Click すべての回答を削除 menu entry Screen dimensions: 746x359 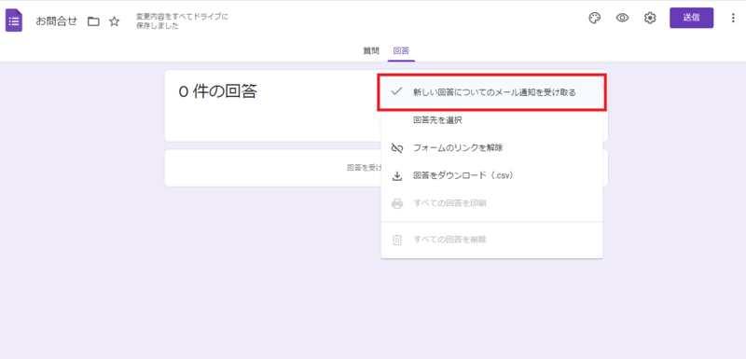(x=492, y=240)
